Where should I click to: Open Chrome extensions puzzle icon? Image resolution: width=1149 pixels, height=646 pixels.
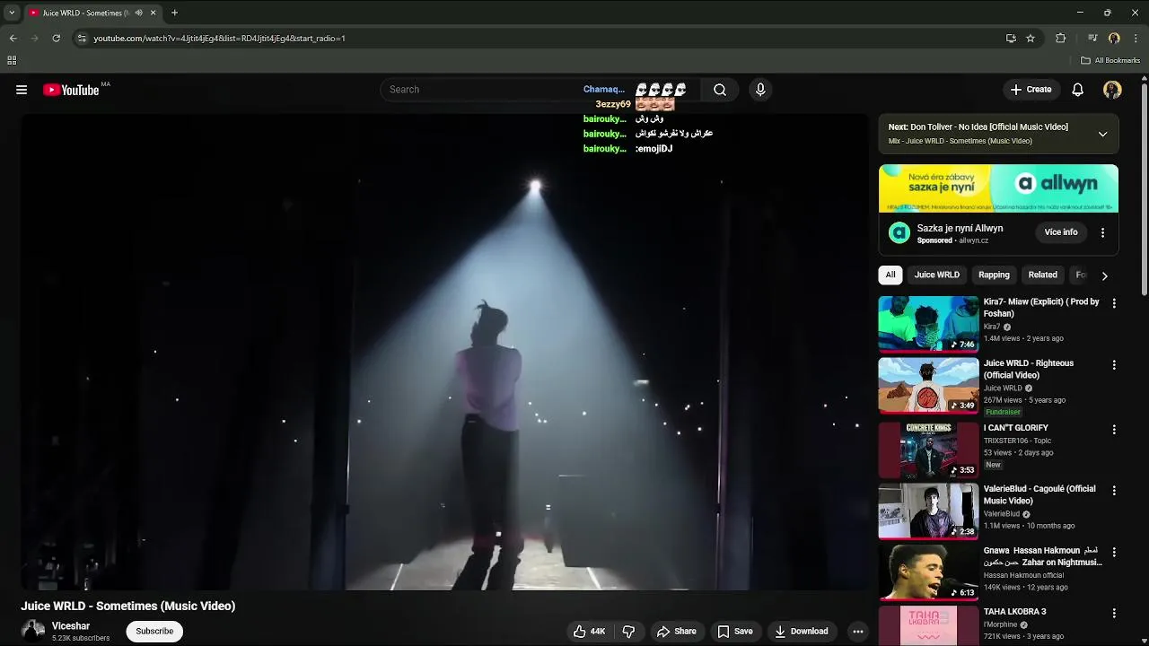click(1060, 39)
